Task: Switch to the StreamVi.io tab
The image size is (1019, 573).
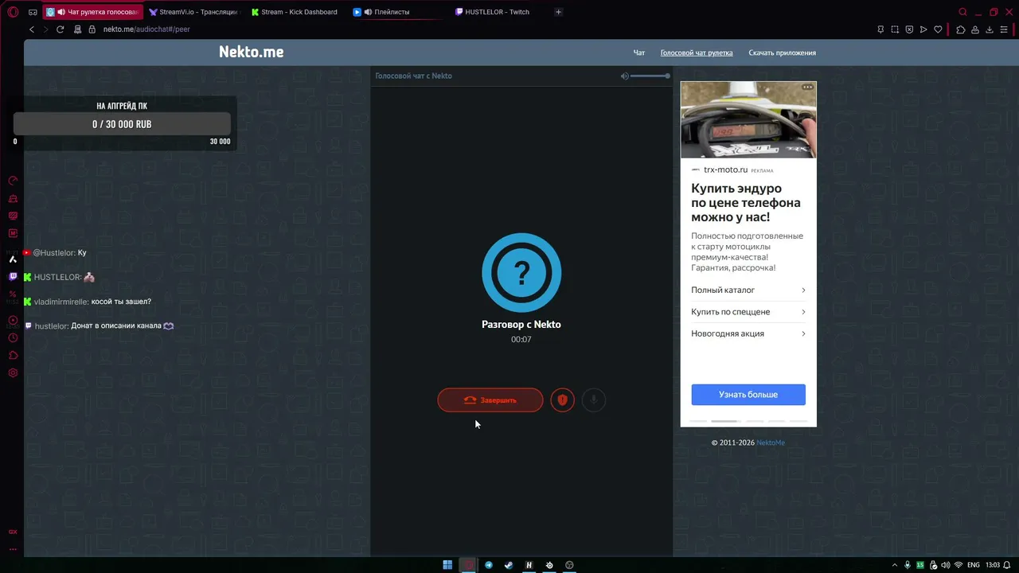Action: 193,12
